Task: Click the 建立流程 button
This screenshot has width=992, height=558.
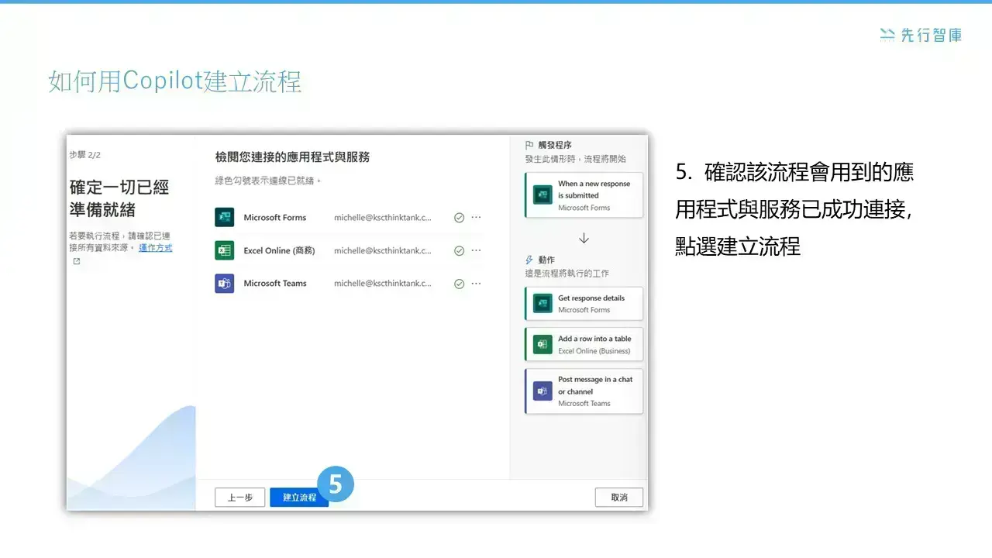Action: pos(299,498)
